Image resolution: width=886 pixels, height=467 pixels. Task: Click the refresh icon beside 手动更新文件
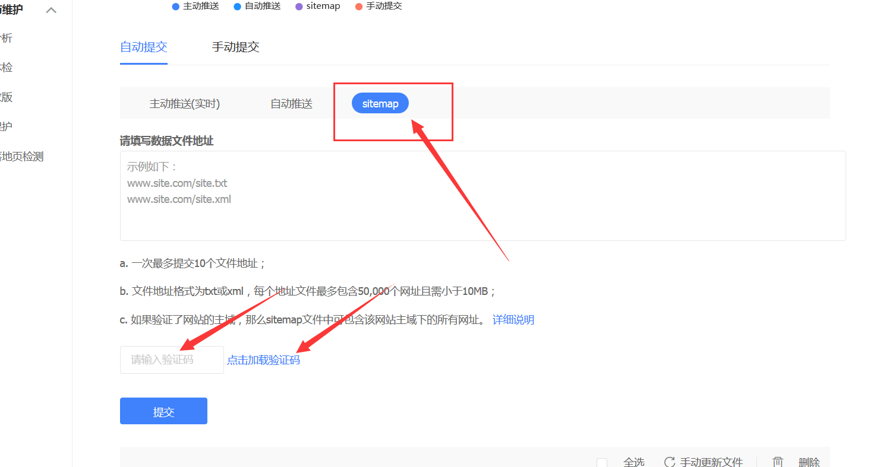coord(669,462)
